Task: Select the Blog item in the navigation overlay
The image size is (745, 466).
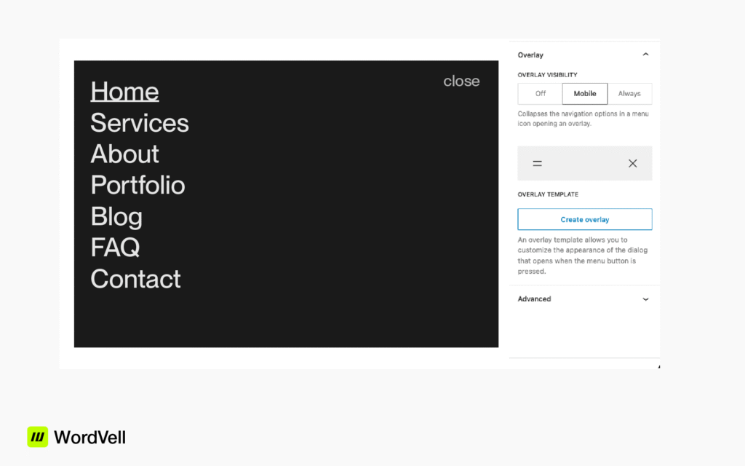Action: (x=116, y=216)
